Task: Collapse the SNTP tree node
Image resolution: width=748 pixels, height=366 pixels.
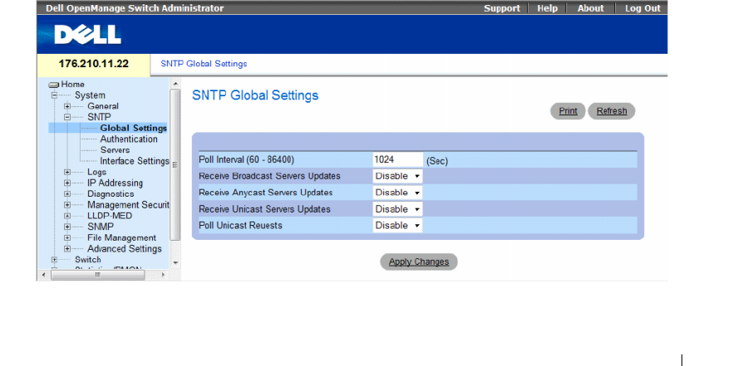Action: point(67,117)
